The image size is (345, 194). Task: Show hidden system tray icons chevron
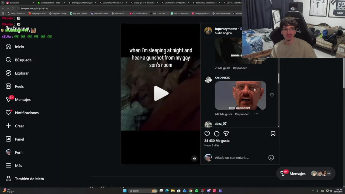(313, 191)
